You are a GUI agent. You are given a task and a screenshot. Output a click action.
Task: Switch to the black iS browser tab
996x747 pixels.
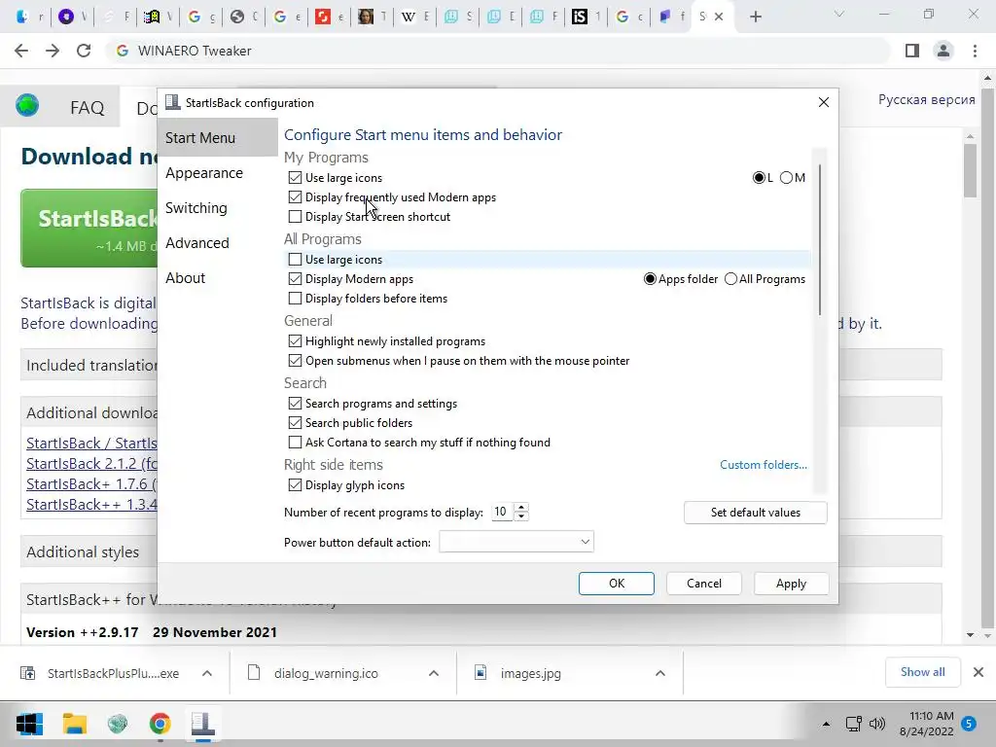(580, 18)
